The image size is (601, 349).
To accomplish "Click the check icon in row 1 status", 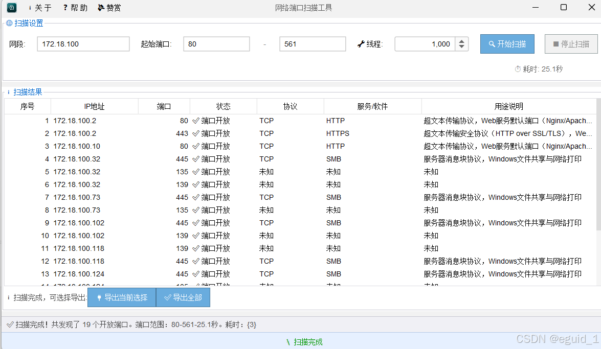I will pos(196,121).
